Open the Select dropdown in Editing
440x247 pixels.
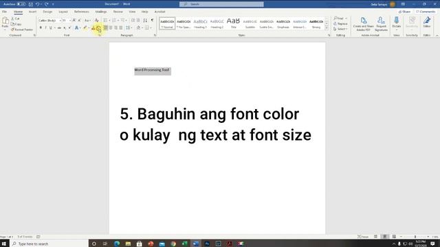pyautogui.click(x=340, y=29)
